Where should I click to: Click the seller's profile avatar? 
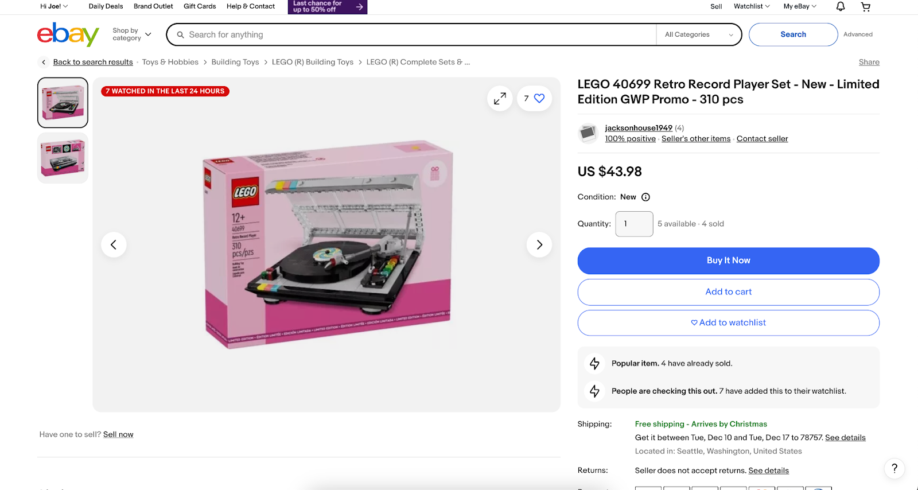coord(588,133)
